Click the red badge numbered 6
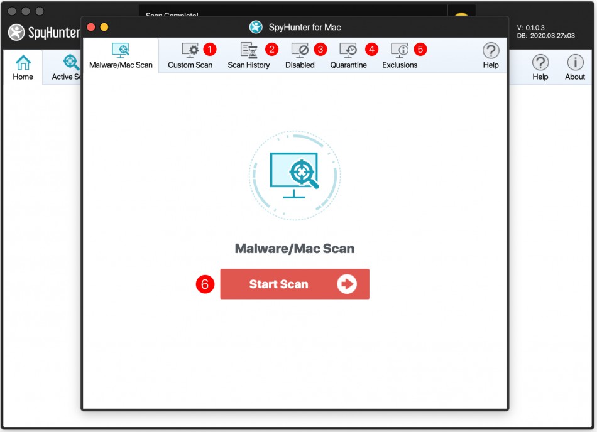This screenshot has width=597, height=432. (205, 284)
